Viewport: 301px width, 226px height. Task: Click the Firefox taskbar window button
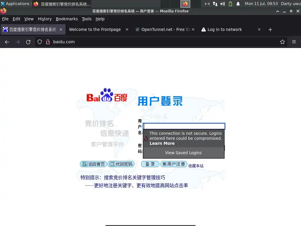[x=62, y=4]
